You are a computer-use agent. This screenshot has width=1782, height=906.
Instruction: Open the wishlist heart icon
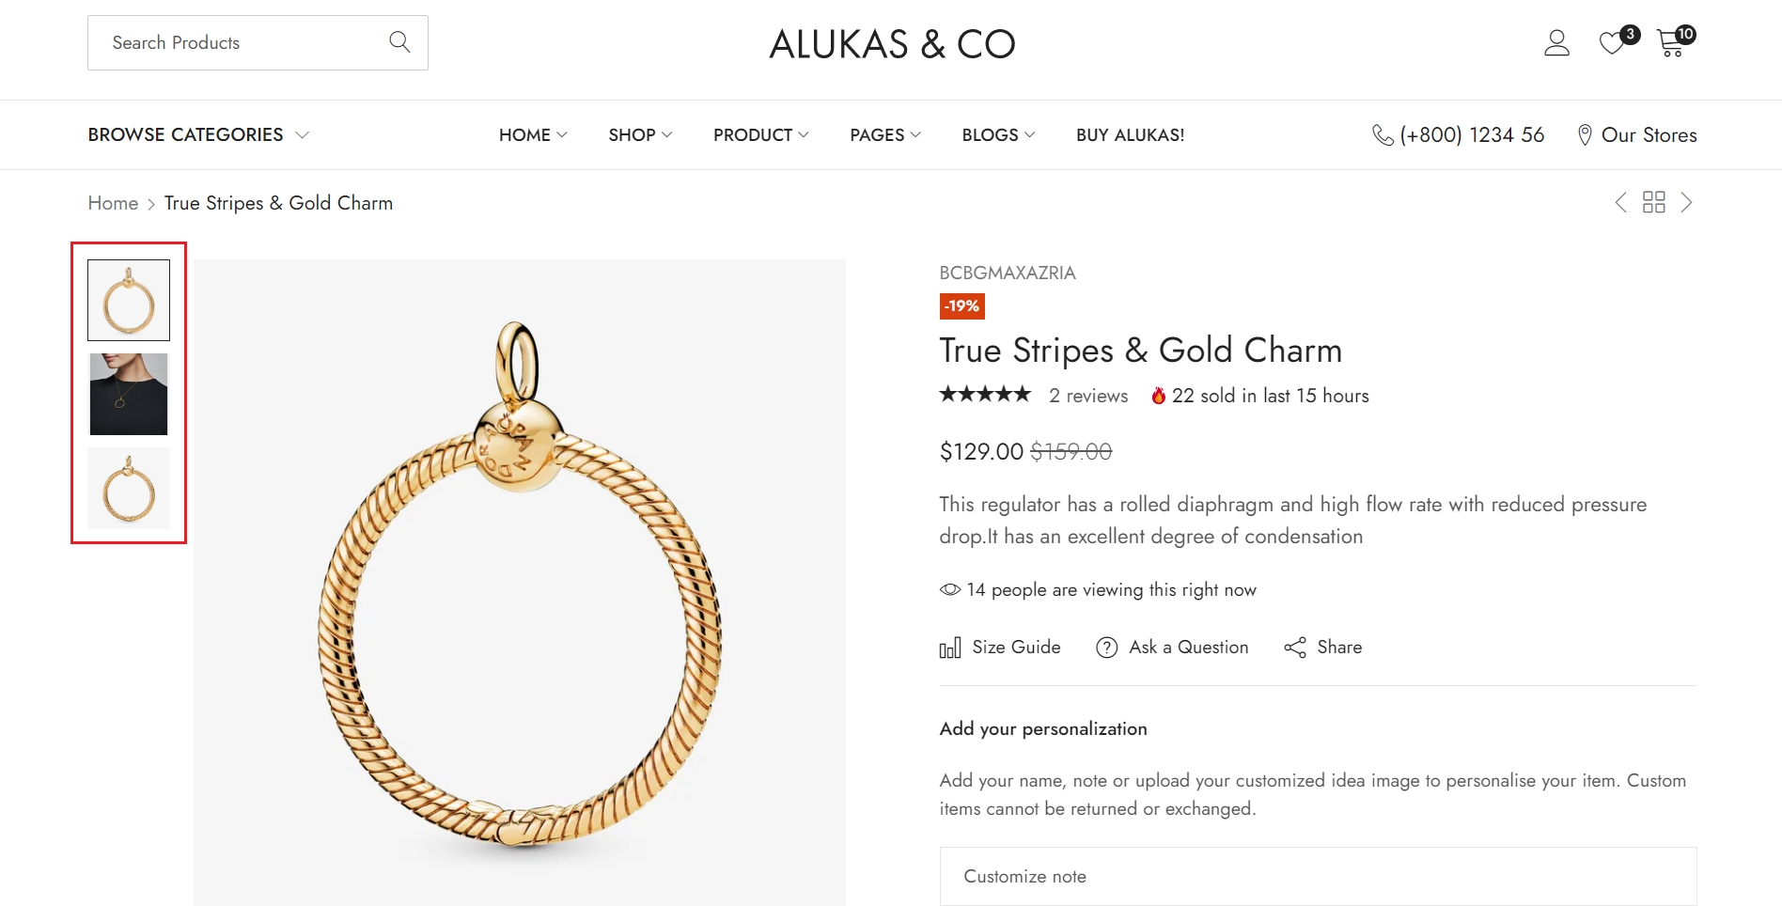point(1613,43)
